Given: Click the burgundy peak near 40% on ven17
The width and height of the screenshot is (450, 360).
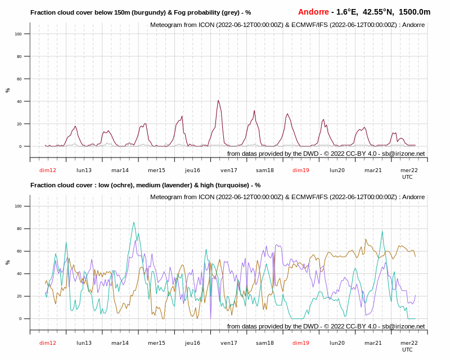Looking at the screenshot, I should [218, 101].
